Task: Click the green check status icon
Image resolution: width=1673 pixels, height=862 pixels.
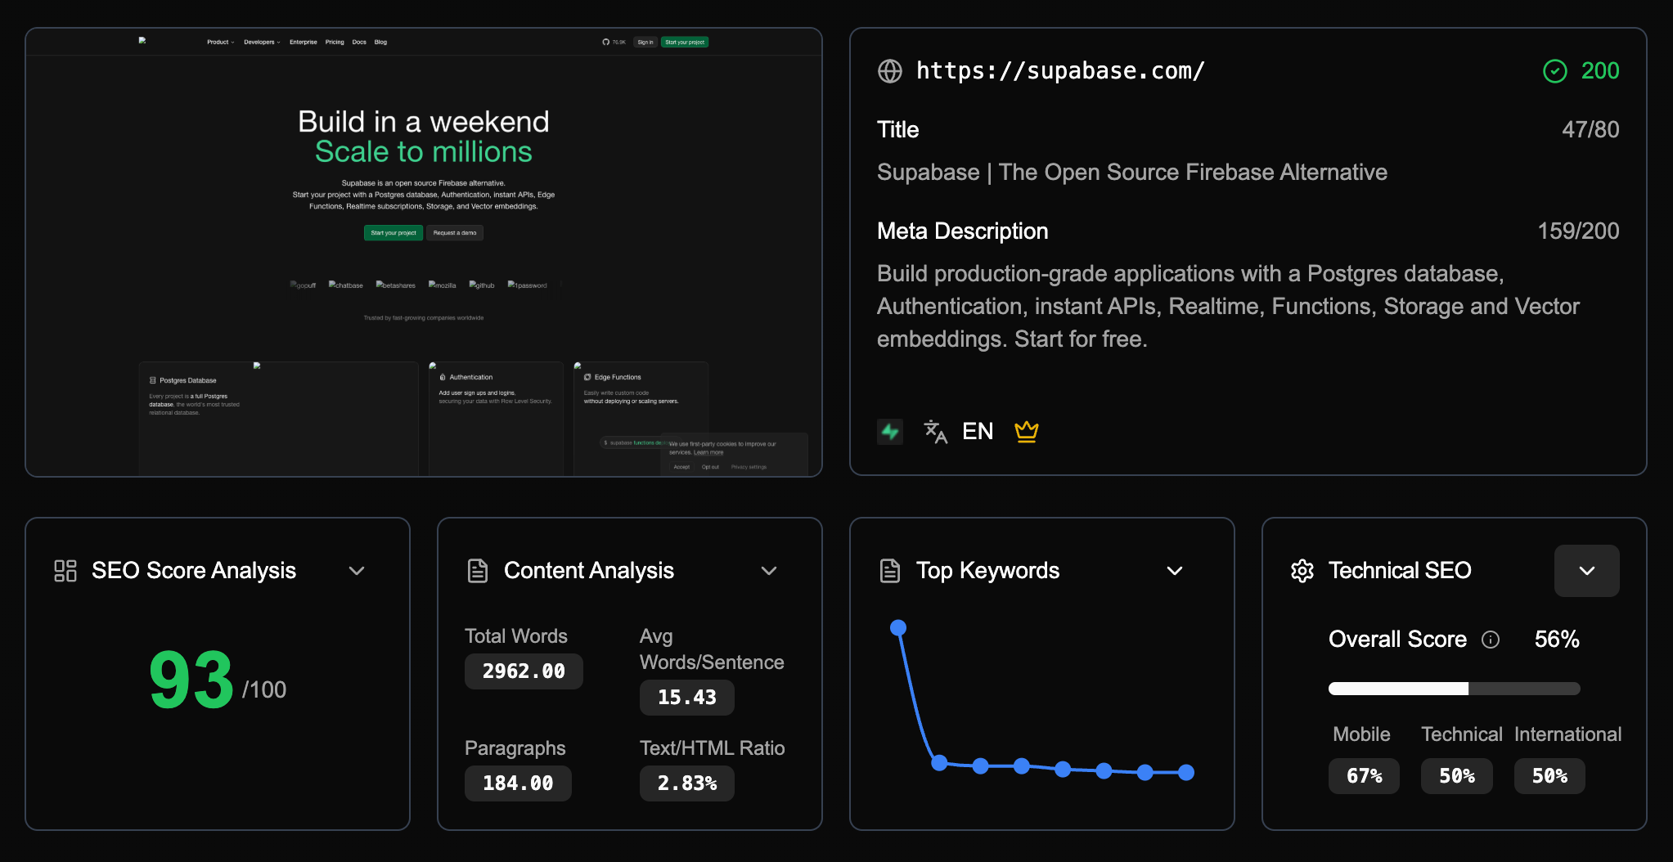Action: 1554,71
